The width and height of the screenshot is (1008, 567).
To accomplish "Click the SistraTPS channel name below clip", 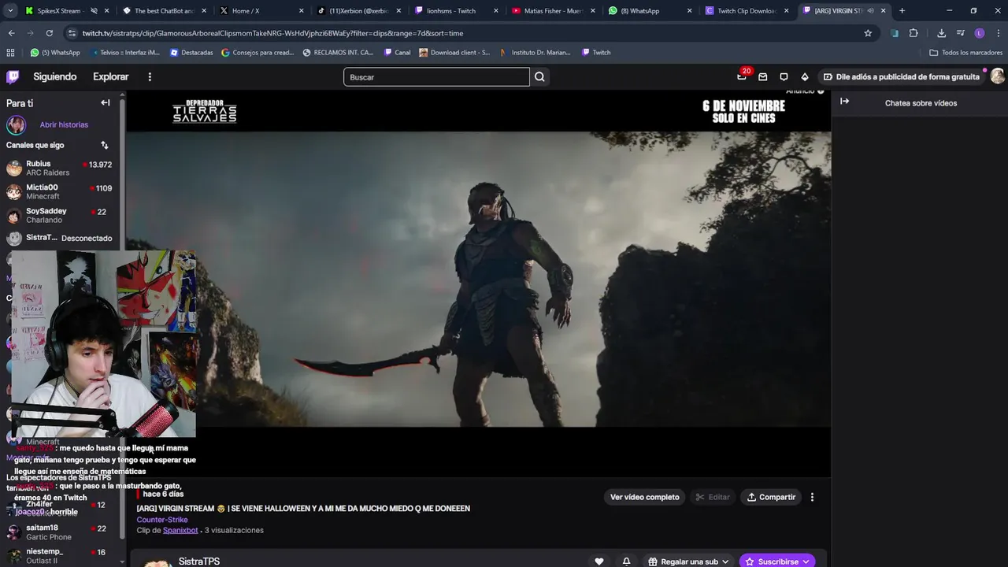I will 199,561.
